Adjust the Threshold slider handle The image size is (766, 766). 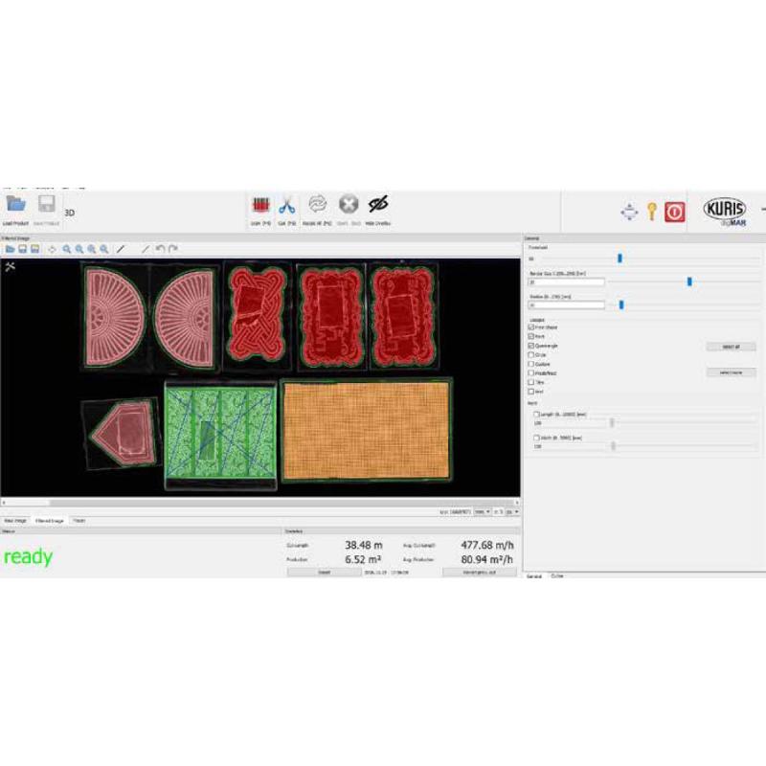point(620,258)
